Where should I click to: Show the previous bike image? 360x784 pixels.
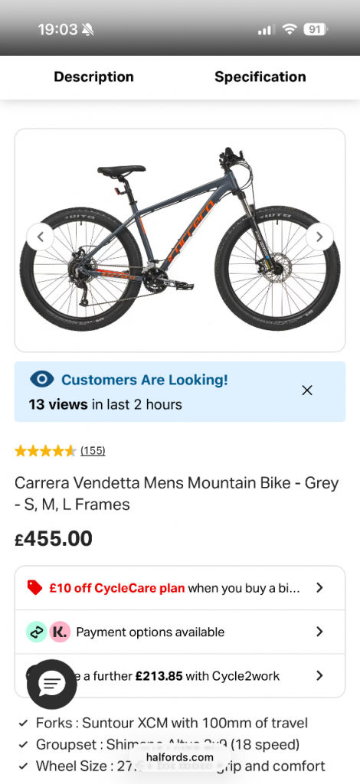coord(40,237)
